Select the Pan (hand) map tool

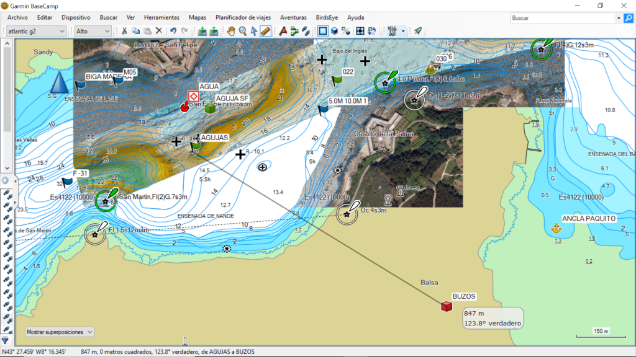click(x=232, y=31)
